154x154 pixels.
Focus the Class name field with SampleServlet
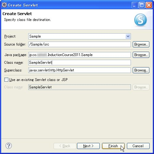tap(79, 63)
